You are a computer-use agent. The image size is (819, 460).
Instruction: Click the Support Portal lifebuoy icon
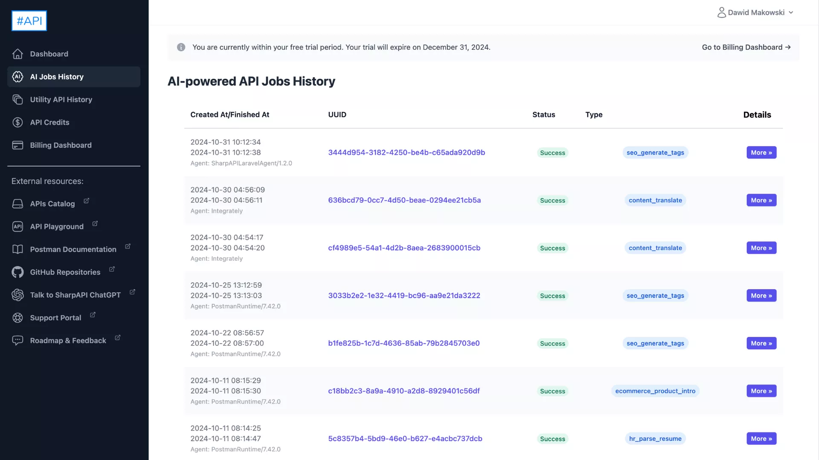click(17, 318)
